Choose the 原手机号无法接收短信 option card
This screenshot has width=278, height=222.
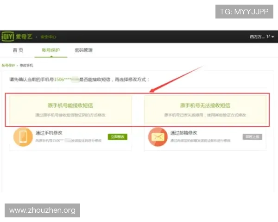point(205,110)
